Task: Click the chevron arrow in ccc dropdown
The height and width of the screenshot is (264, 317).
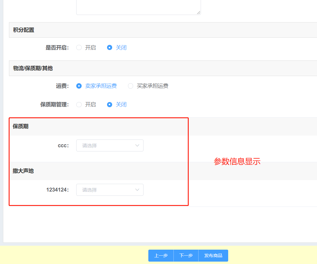Action: coord(137,145)
